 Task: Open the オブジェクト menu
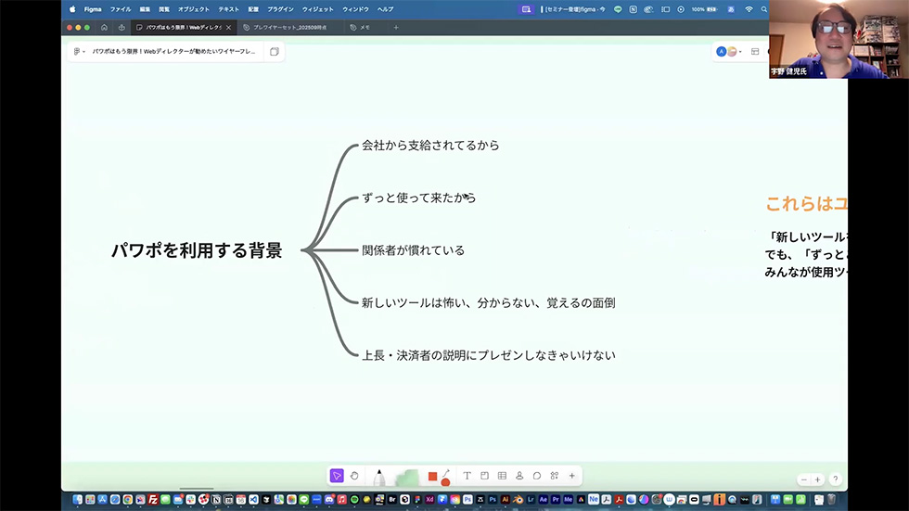pos(194,9)
